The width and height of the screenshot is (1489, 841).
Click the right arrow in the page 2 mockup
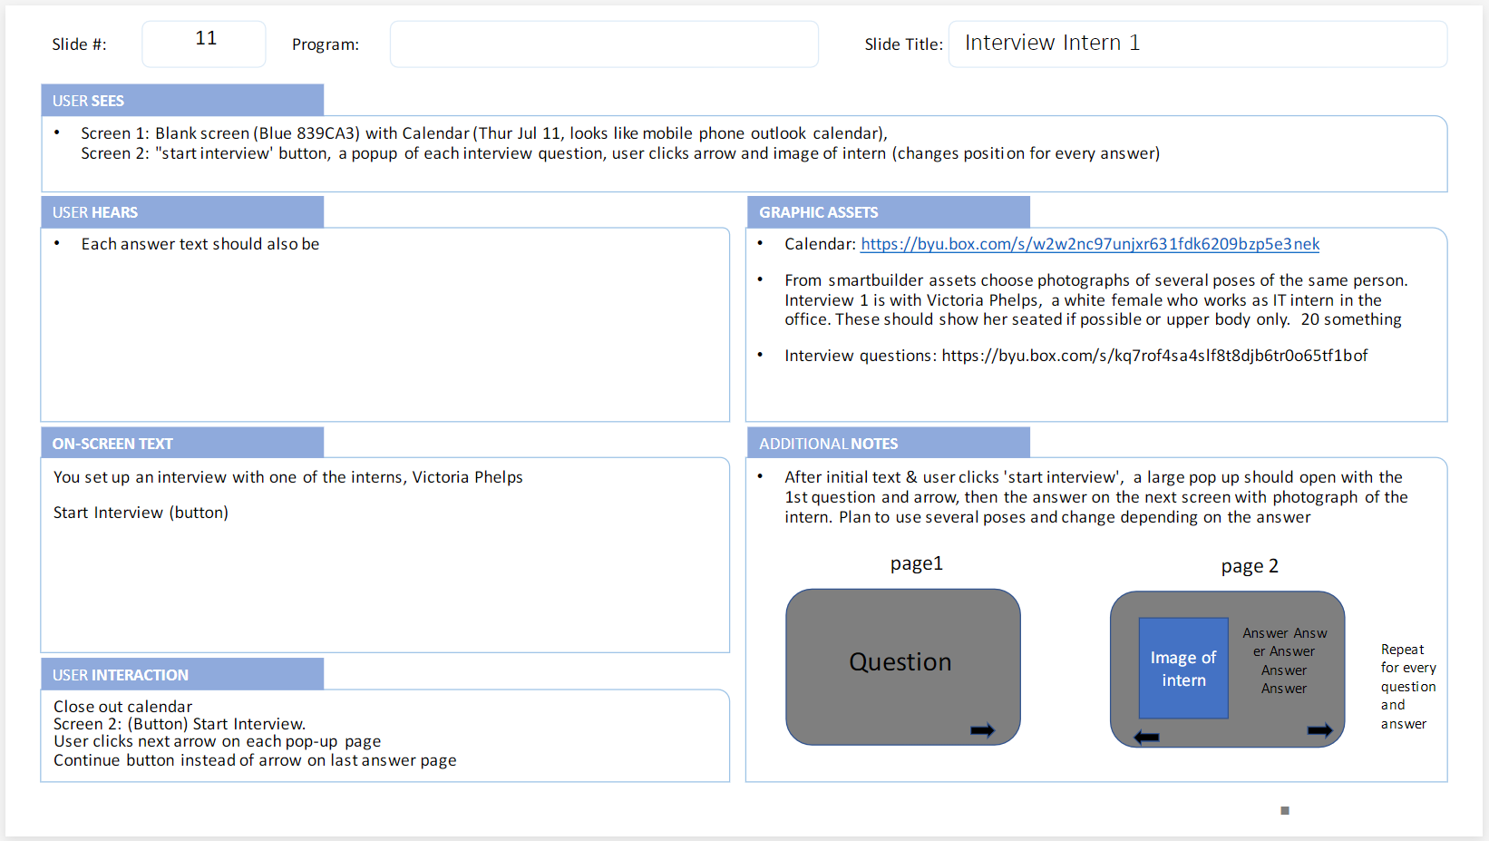point(1319,730)
